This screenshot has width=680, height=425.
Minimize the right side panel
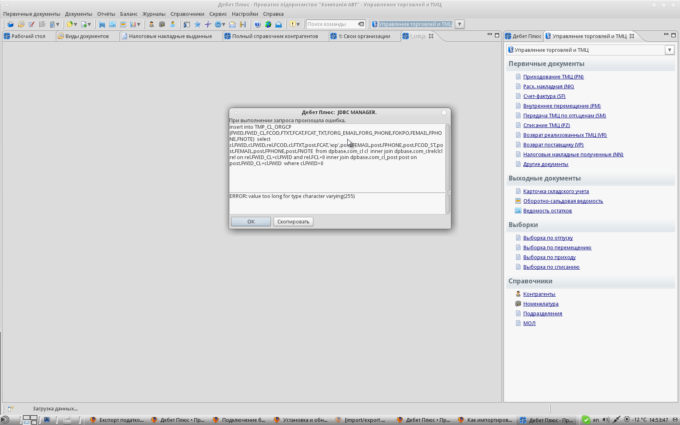pos(666,35)
